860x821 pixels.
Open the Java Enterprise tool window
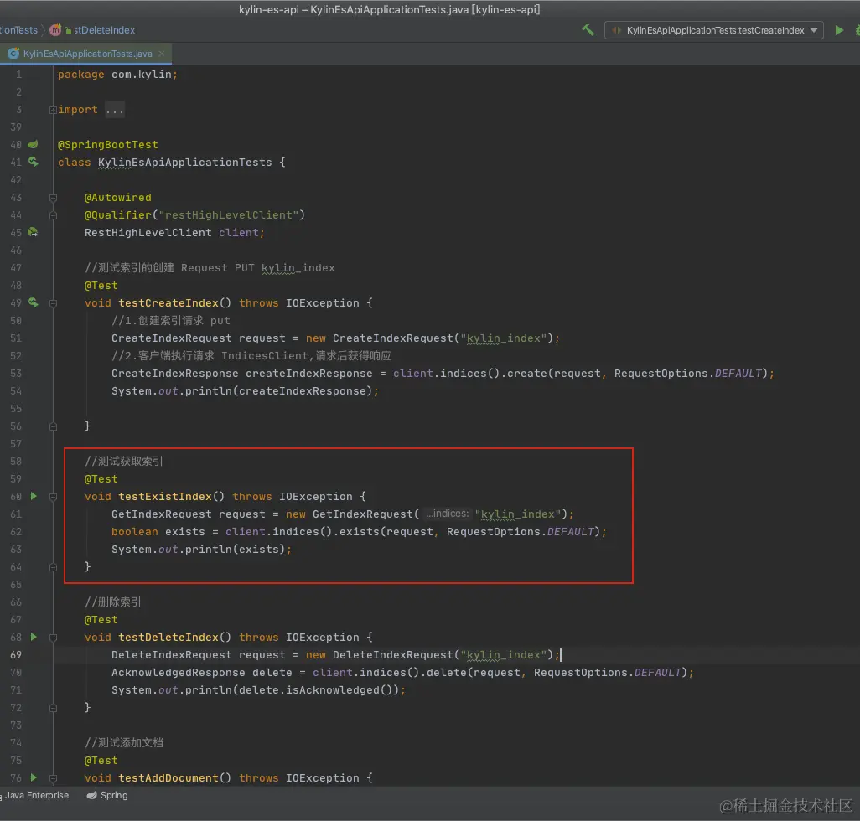(34, 795)
